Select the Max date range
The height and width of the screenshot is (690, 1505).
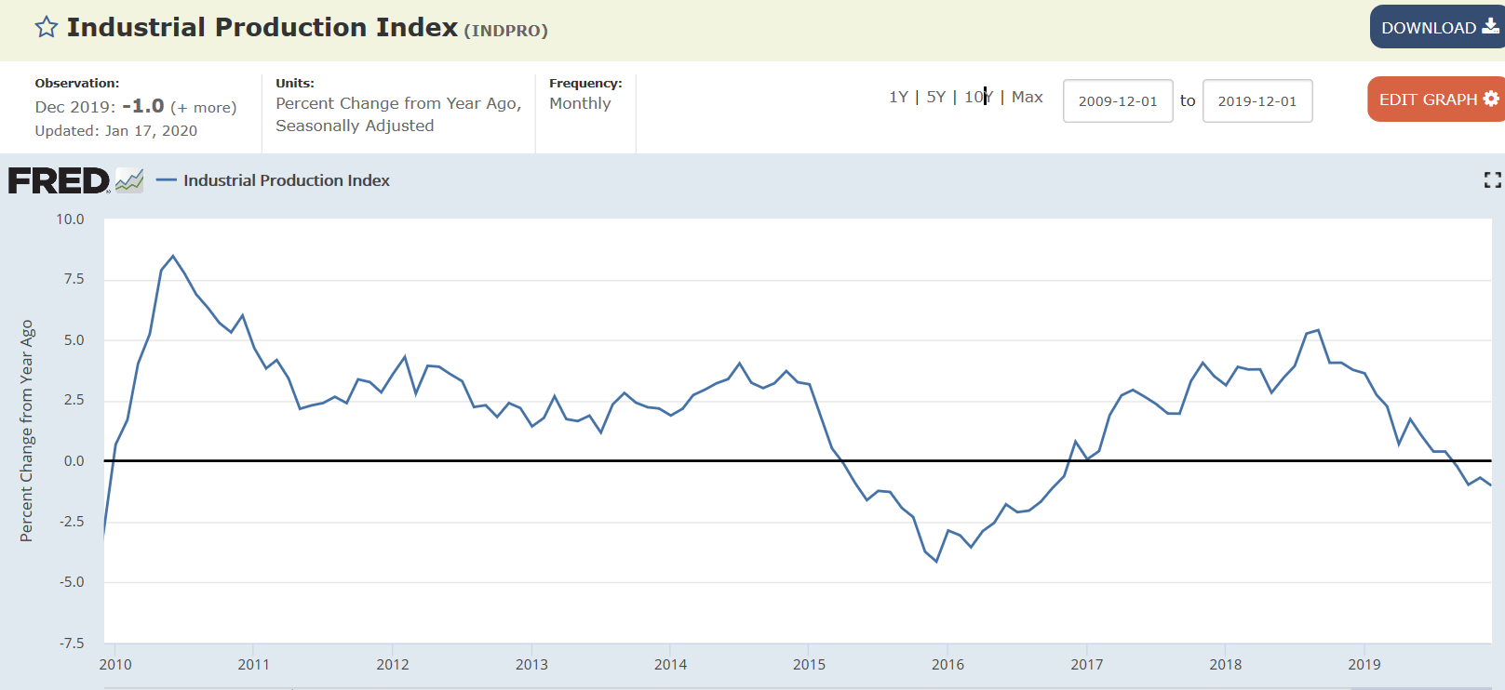pos(1027,97)
